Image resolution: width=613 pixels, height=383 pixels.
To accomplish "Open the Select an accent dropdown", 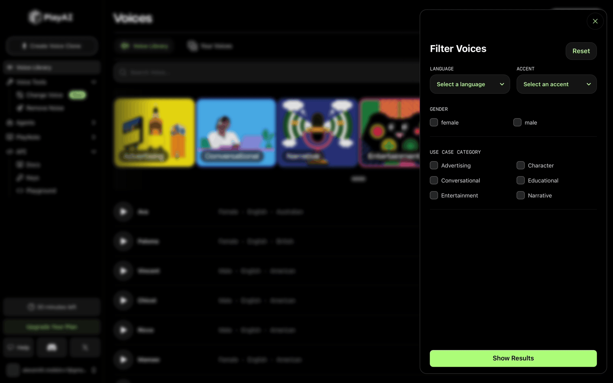I will 556,84.
